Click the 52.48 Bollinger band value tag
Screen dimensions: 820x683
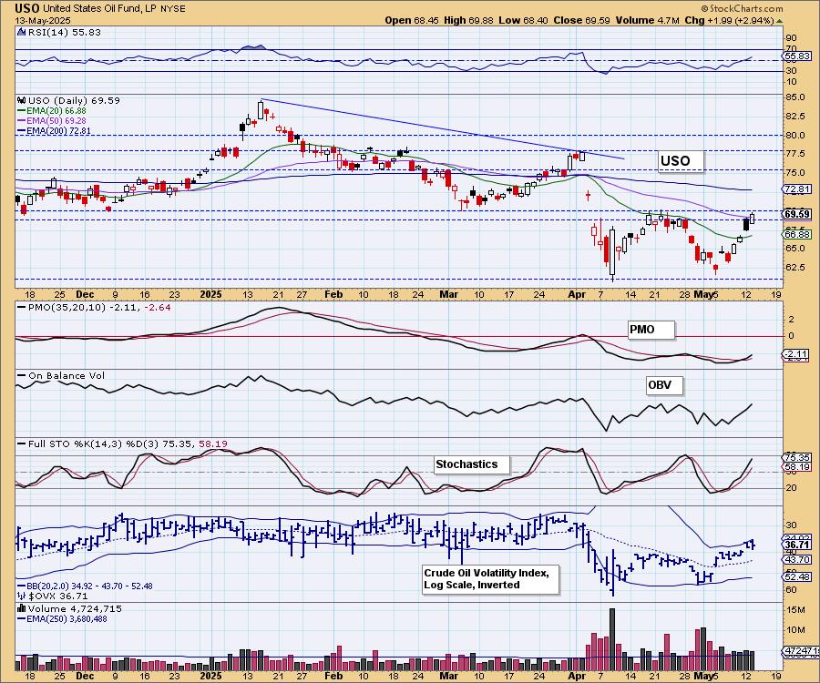(797, 577)
